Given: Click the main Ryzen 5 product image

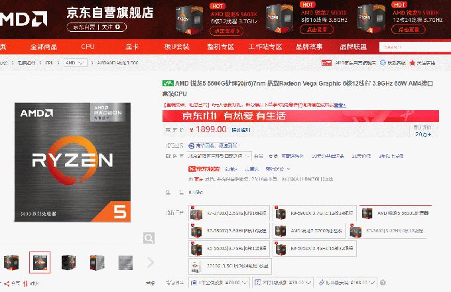Looking at the screenshot, I should 72,162.
